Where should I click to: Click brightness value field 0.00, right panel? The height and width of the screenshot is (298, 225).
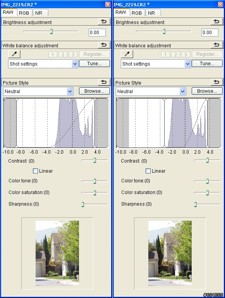click(x=210, y=33)
